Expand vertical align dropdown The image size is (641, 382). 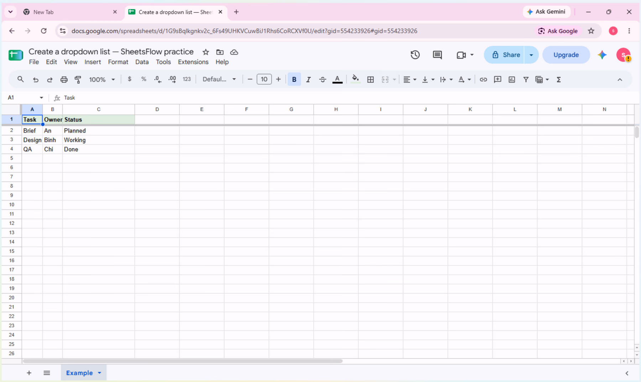tap(433, 79)
